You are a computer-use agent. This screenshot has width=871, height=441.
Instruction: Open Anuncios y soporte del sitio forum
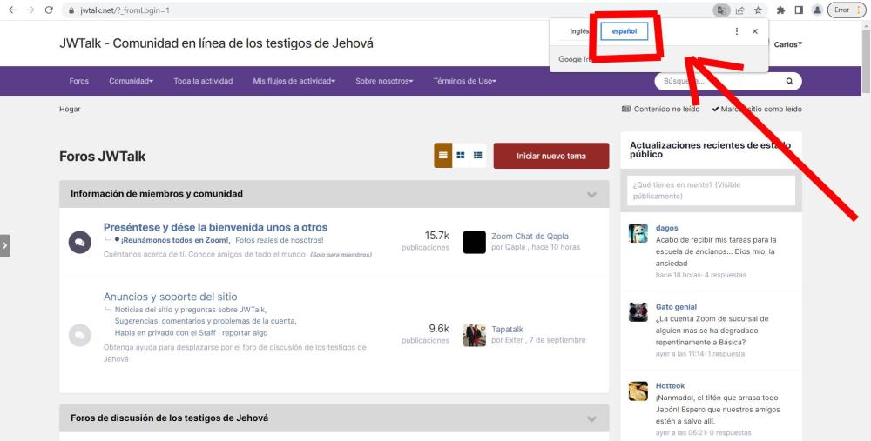(170, 297)
